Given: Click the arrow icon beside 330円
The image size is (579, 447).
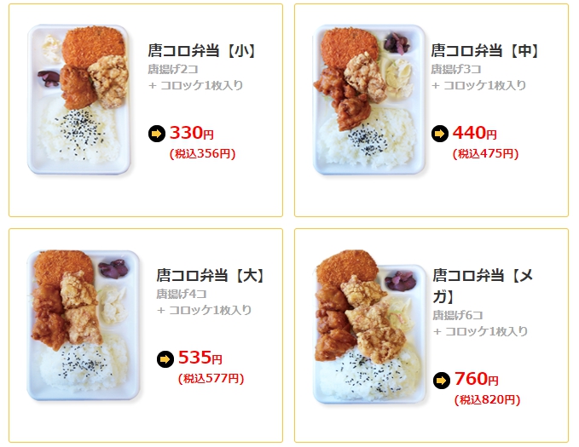Looking at the screenshot, I should (x=157, y=134).
